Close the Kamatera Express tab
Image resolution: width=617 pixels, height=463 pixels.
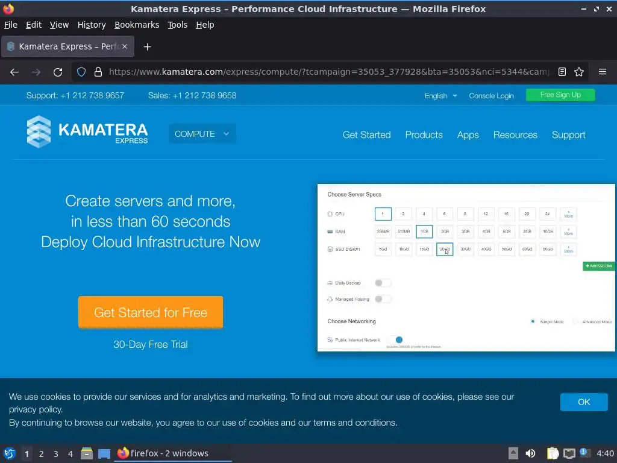click(124, 46)
